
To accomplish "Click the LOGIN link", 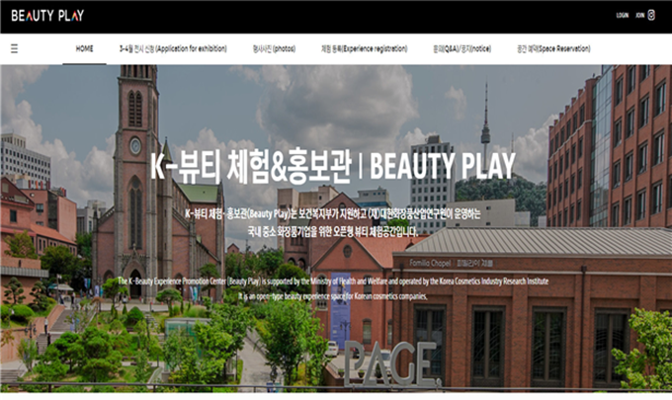I will click(622, 15).
